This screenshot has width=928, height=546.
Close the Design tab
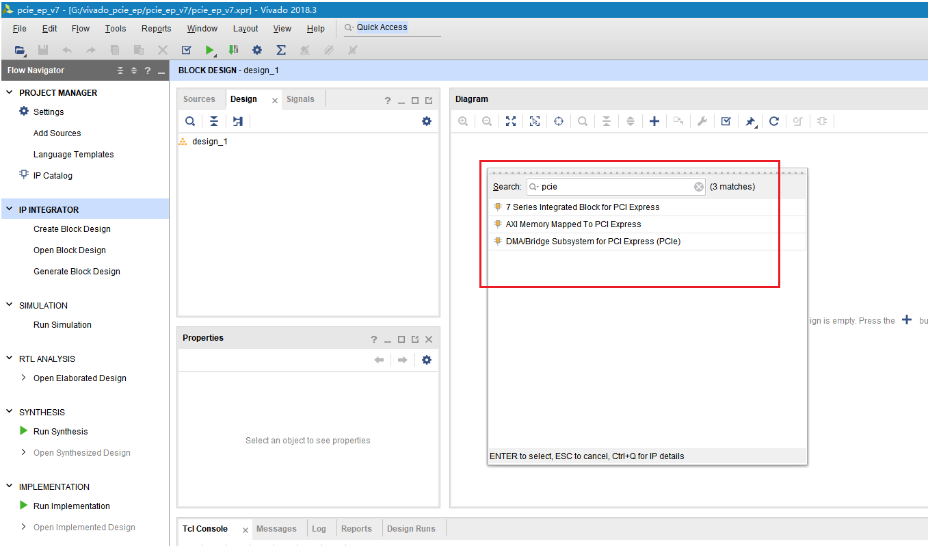(x=275, y=101)
